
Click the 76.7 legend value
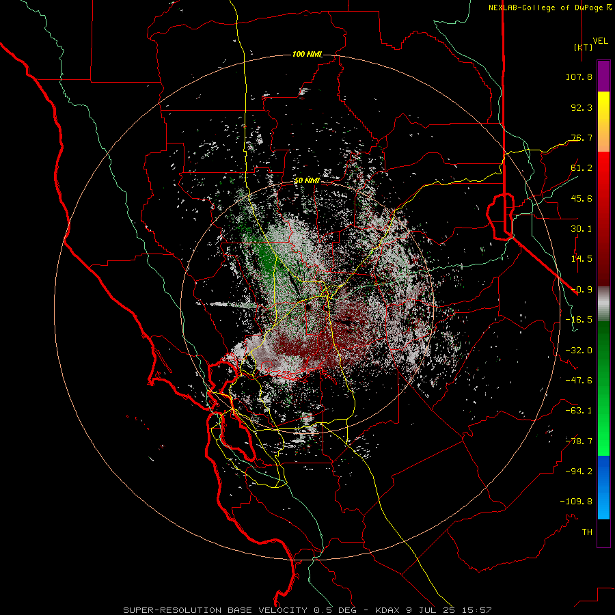pyautogui.click(x=582, y=137)
